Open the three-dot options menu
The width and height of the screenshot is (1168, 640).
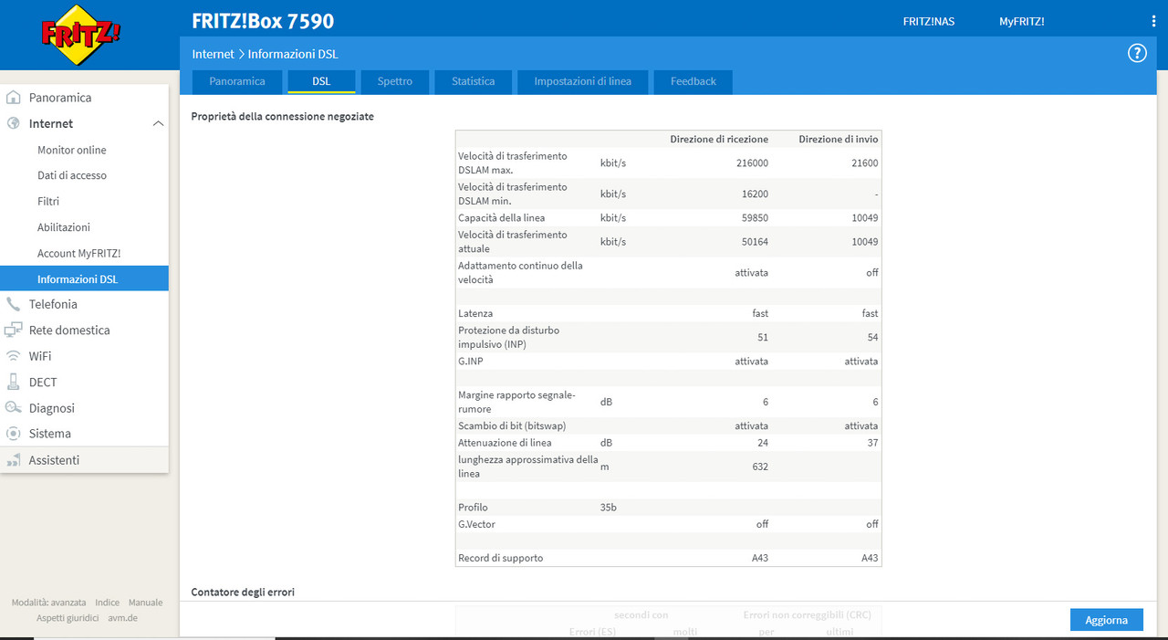pyautogui.click(x=1153, y=21)
